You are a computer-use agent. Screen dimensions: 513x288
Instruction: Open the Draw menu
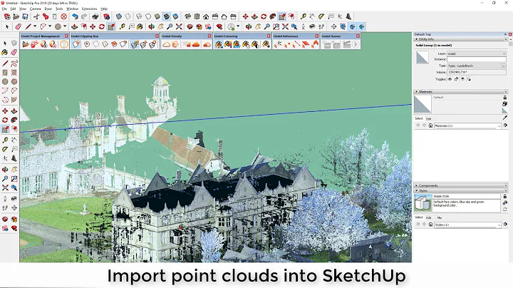[x=48, y=9]
